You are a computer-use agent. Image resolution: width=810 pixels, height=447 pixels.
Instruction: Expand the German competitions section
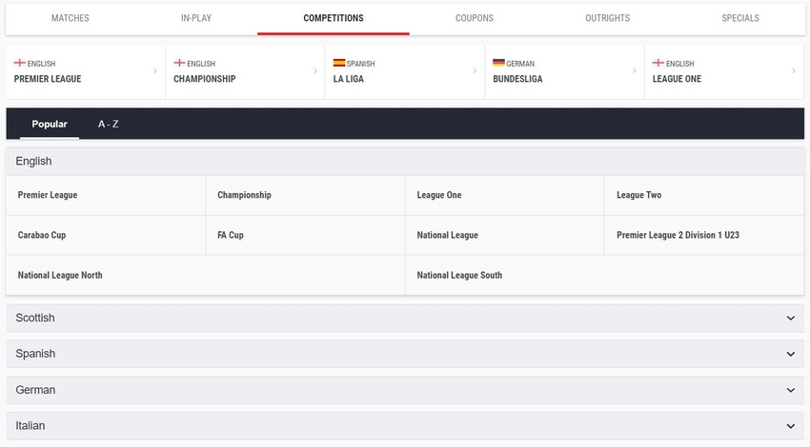point(405,390)
